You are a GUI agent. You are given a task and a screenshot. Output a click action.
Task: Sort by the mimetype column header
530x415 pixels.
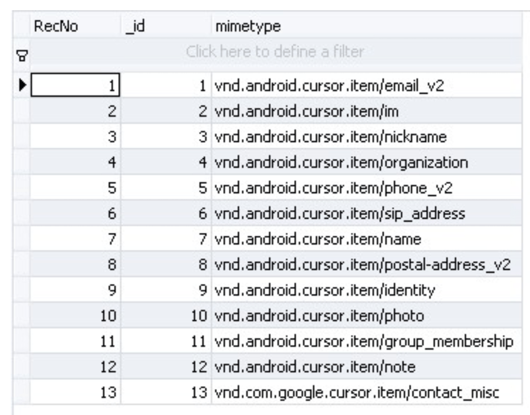[x=367, y=26]
